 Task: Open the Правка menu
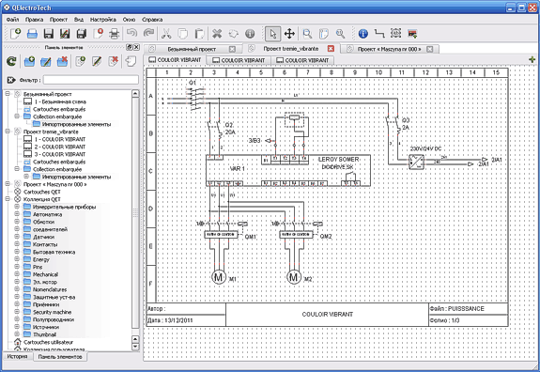[34, 20]
